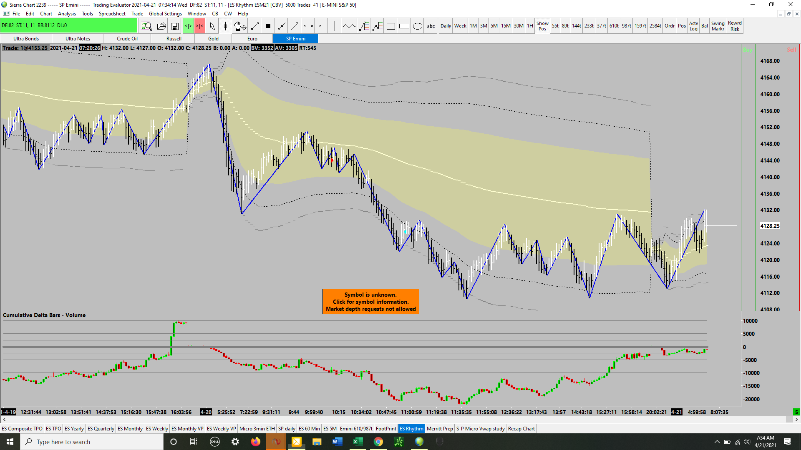This screenshot has height=450, width=801.
Task: Select the arrow line drawing tool
Action: pos(295,26)
